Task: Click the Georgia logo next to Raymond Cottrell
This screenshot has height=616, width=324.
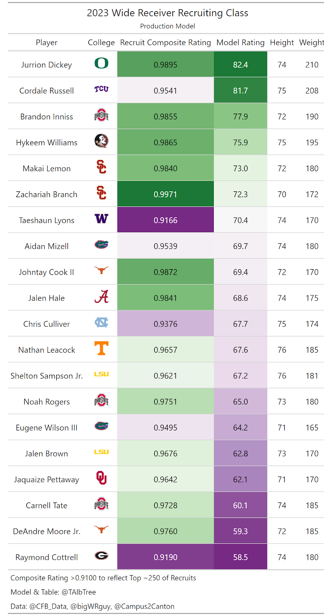Action: pos(101,556)
